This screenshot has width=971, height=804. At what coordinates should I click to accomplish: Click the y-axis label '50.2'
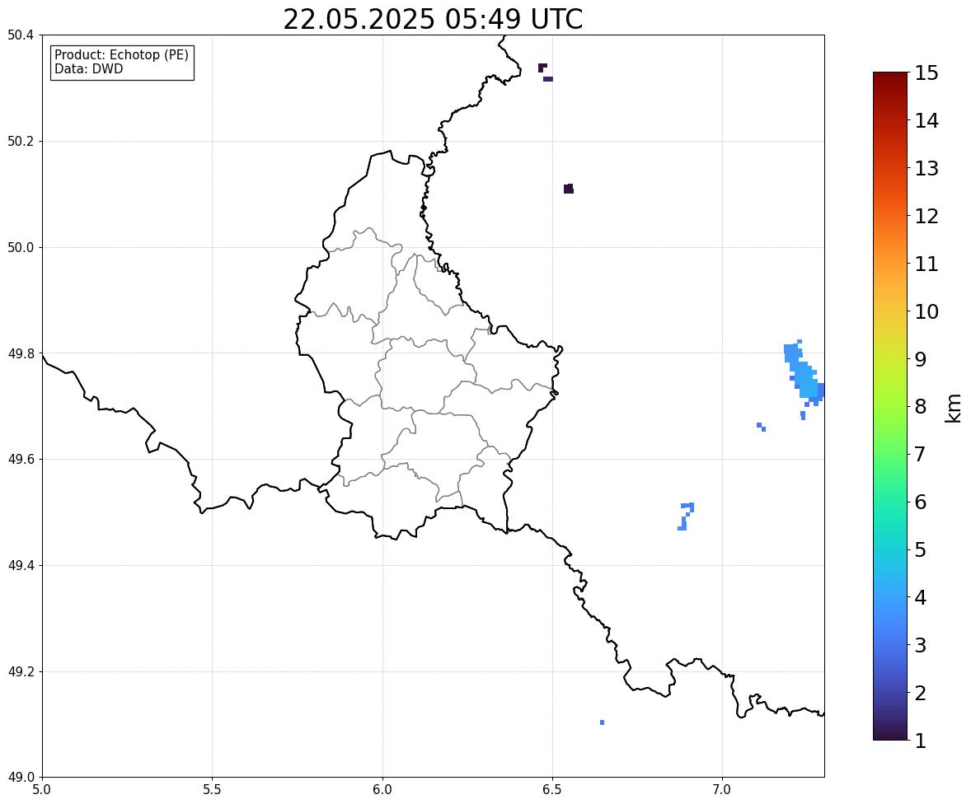click(21, 141)
